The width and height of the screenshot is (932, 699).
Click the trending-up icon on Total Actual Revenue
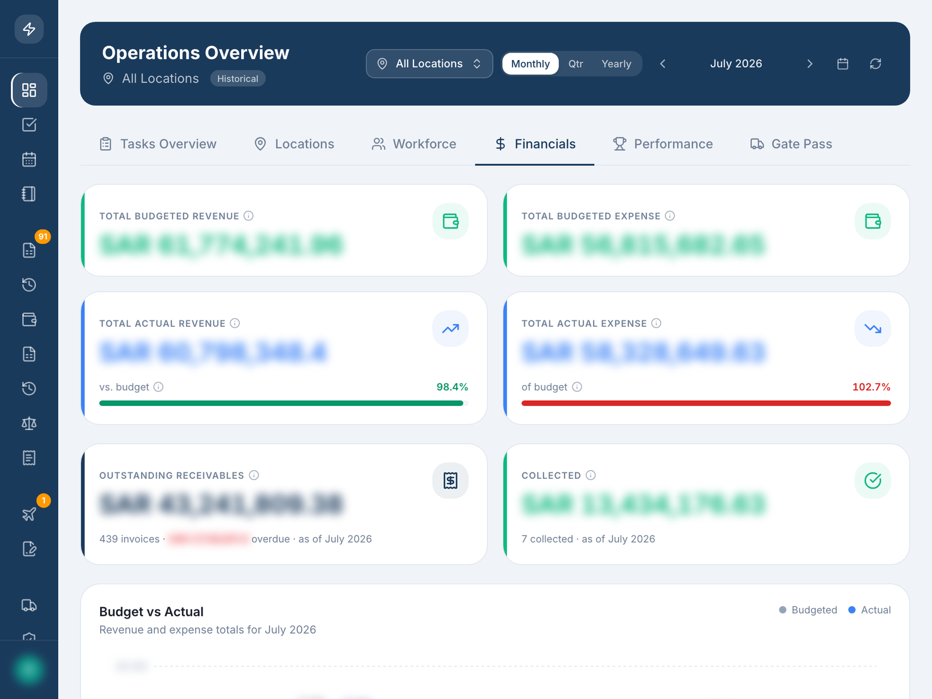pyautogui.click(x=450, y=329)
